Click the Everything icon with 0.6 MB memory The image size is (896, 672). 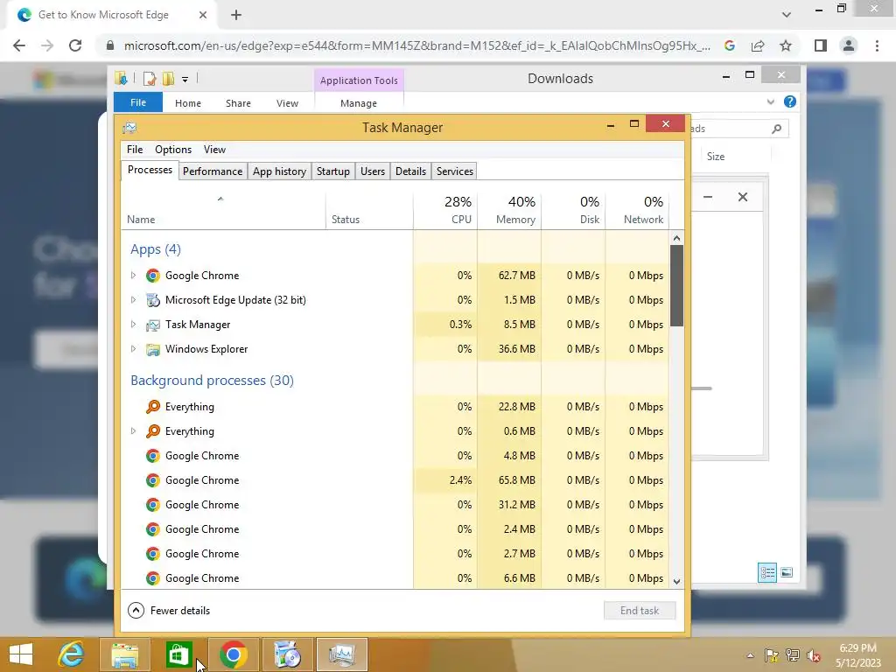click(x=152, y=431)
